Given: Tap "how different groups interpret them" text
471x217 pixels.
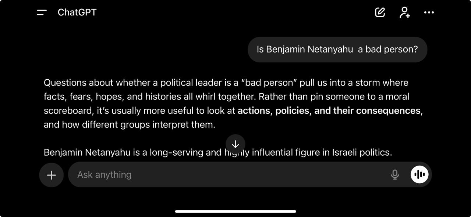Looking at the screenshot, I should [138, 124].
